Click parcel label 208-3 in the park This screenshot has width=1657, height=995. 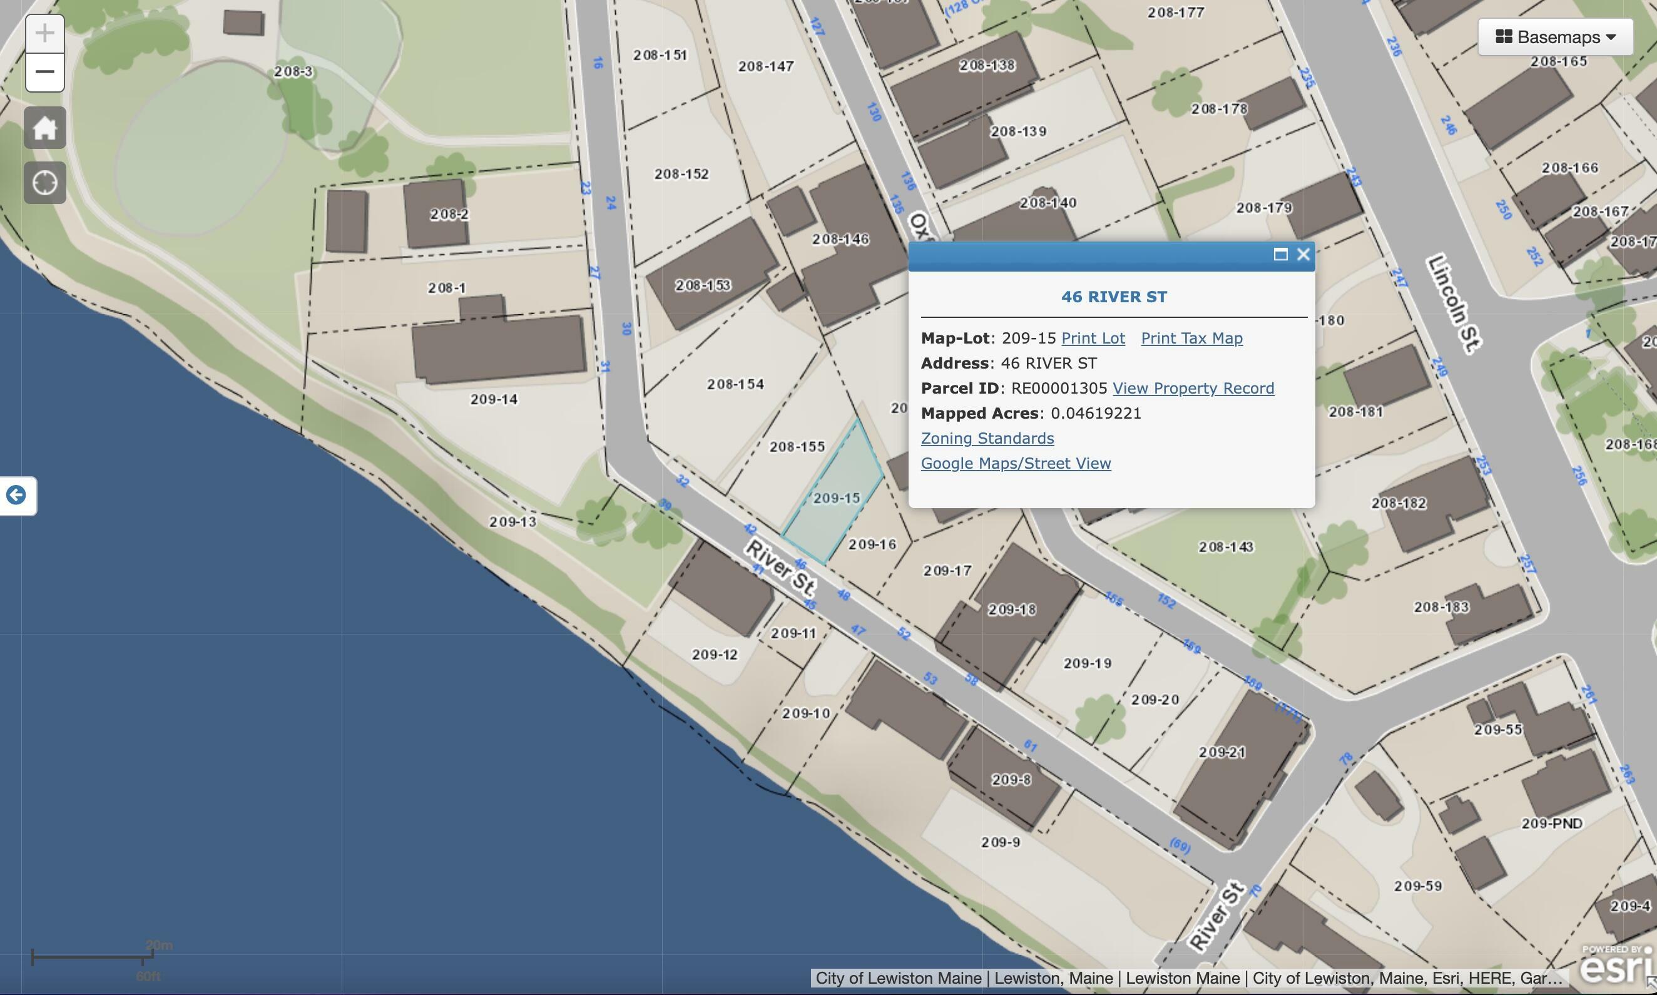[x=293, y=71]
